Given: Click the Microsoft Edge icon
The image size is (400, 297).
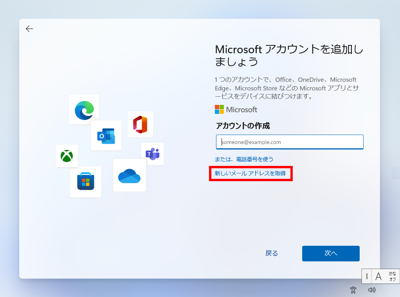Looking at the screenshot, I should tap(84, 110).
